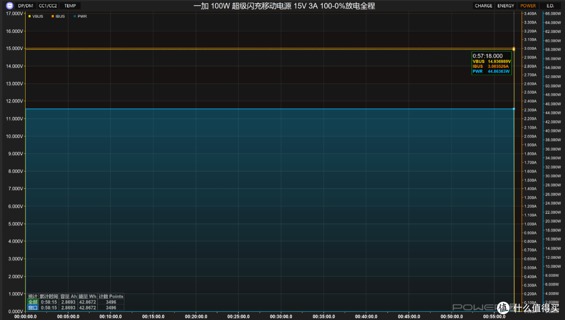The height and width of the screenshot is (320, 565).
Task: Toggle IBUS curve in the legend
Action: click(x=58, y=16)
